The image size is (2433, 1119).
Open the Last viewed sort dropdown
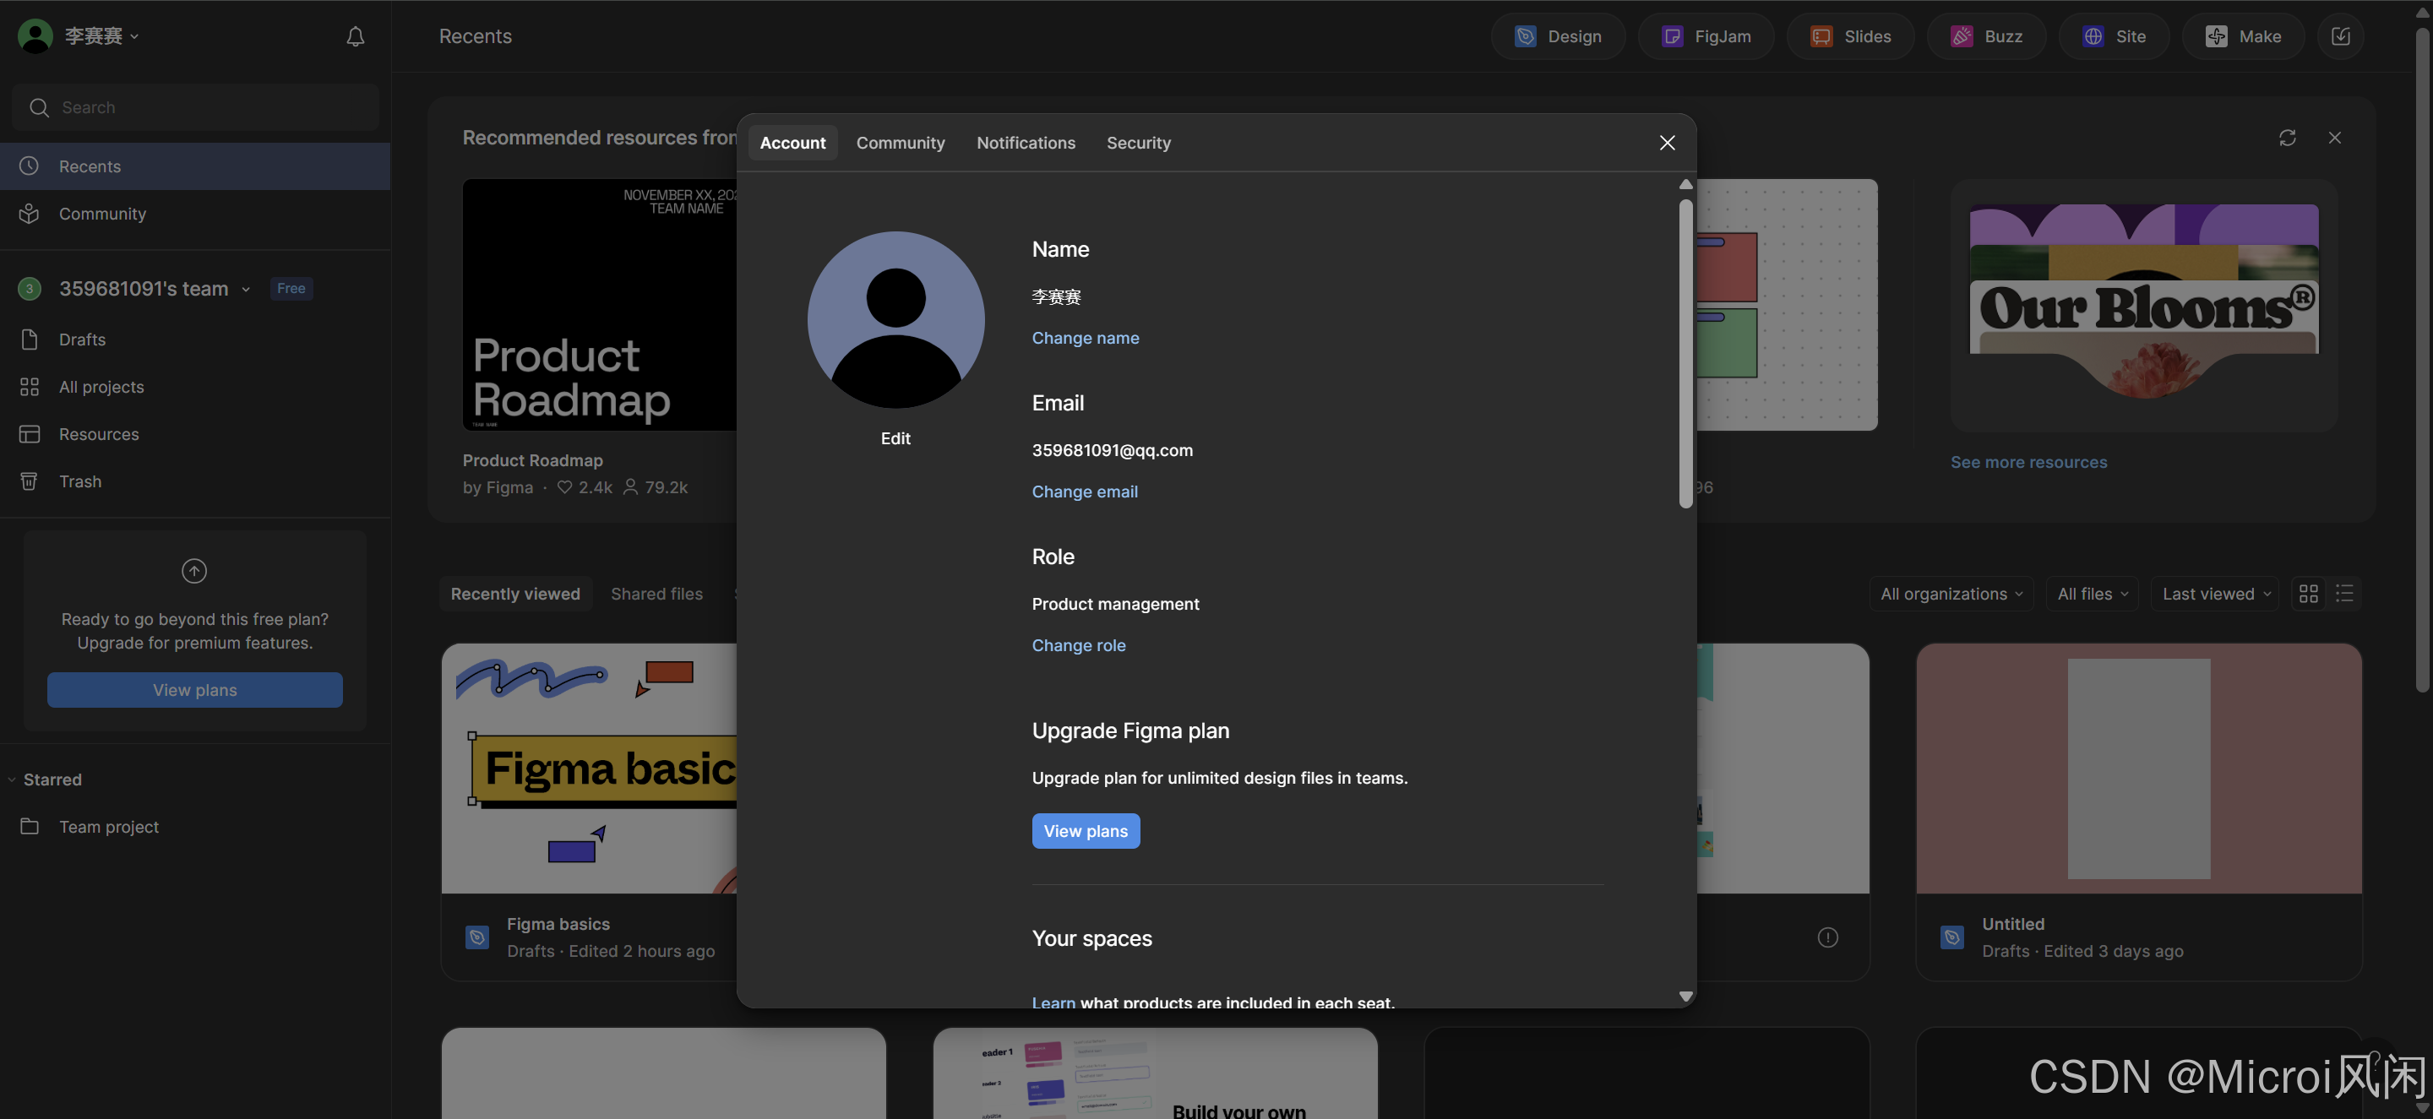coord(2215,593)
